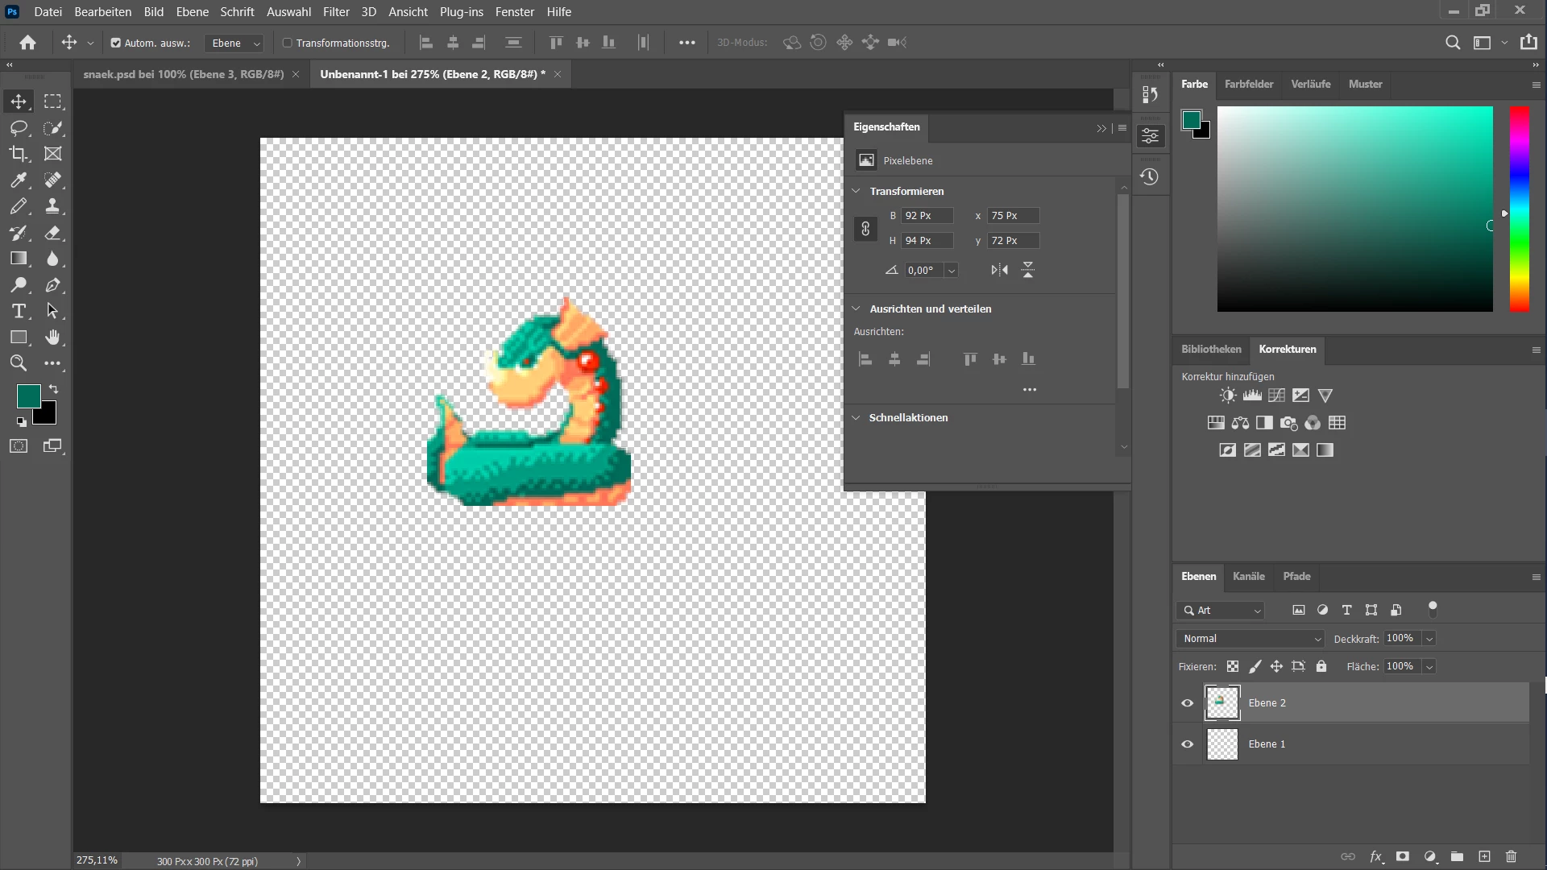
Task: Click the flip horizontal icon in Transformieren
Action: (999, 270)
